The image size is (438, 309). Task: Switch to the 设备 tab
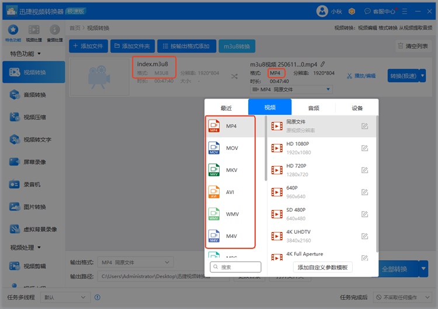click(357, 108)
